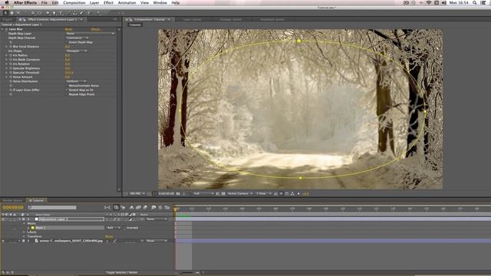Viewport: 491px width, 276px height.
Task: Toggle transparency grid icon in viewer
Action: pos(223,194)
